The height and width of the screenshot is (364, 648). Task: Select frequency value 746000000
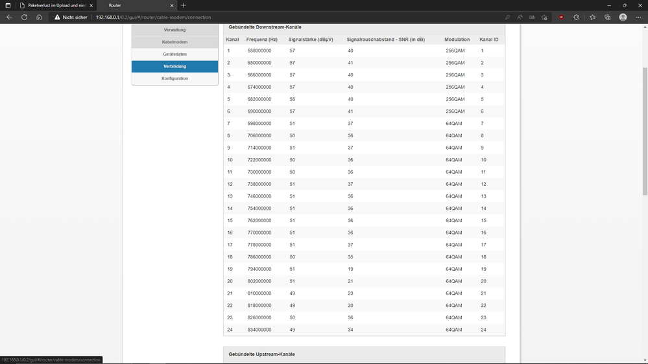click(x=259, y=196)
